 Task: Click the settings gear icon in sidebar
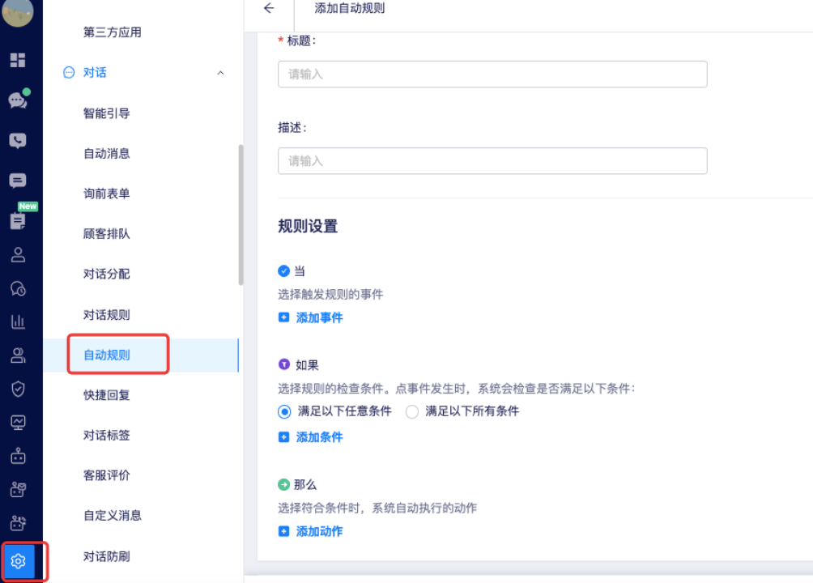[19, 561]
